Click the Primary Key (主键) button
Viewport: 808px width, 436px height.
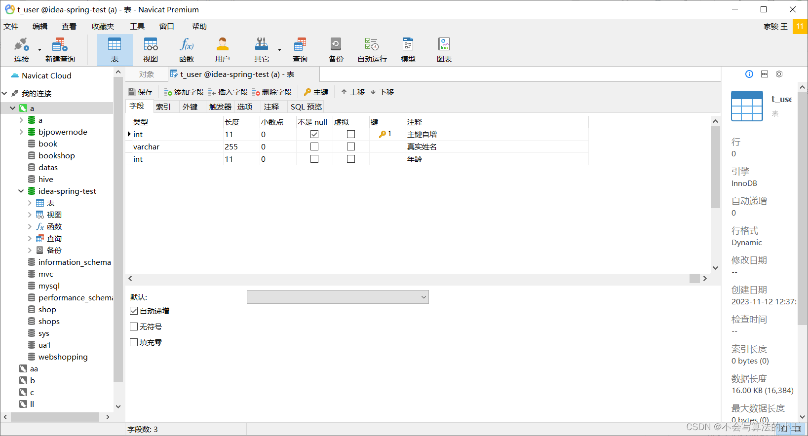tap(316, 92)
